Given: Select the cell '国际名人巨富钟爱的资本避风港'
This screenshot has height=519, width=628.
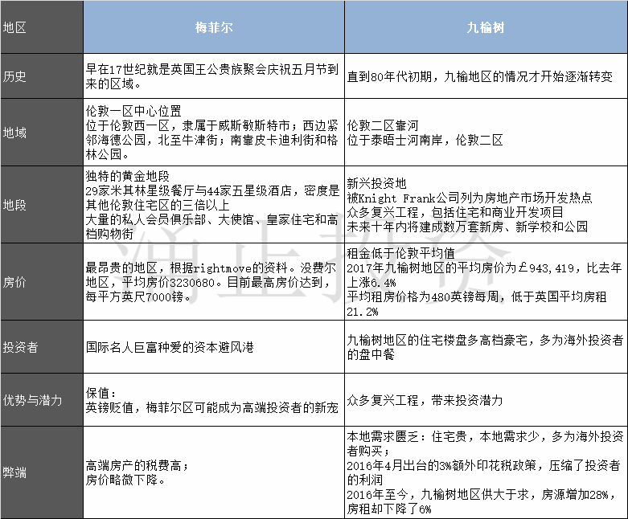Looking at the screenshot, I should (214, 347).
